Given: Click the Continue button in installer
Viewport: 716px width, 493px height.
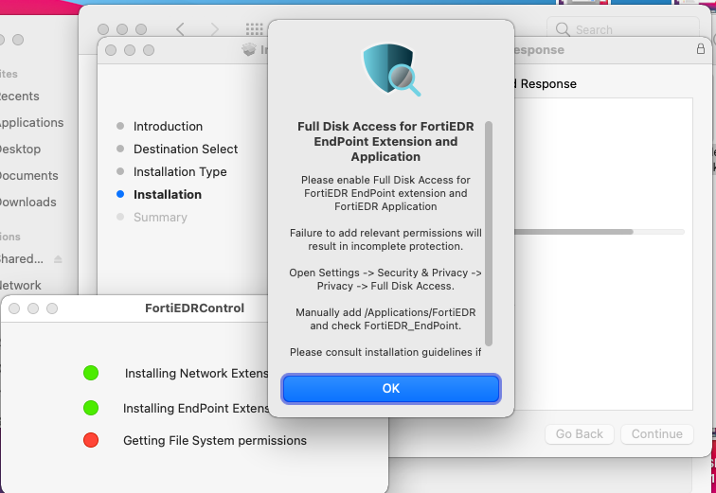Looking at the screenshot, I should pyautogui.click(x=656, y=434).
